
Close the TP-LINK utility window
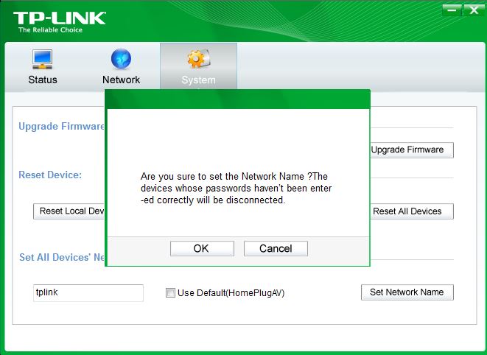474,10
